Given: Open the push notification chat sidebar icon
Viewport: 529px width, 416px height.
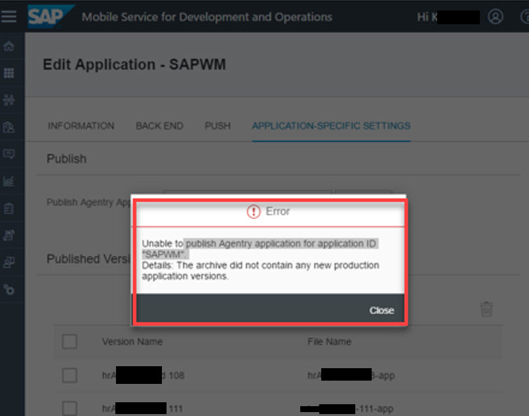Looking at the screenshot, I should [9, 154].
